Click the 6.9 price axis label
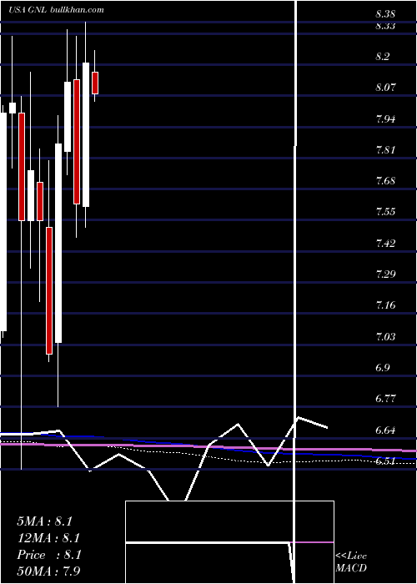The height and width of the screenshot is (584, 417). [383, 368]
